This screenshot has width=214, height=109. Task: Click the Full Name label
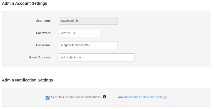(x=43, y=45)
